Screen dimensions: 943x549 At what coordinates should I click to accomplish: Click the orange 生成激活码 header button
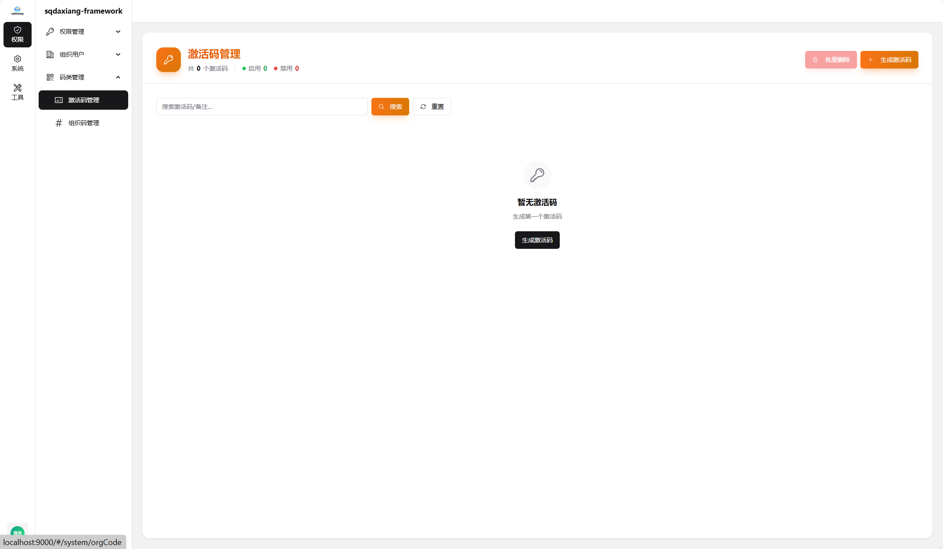889,60
